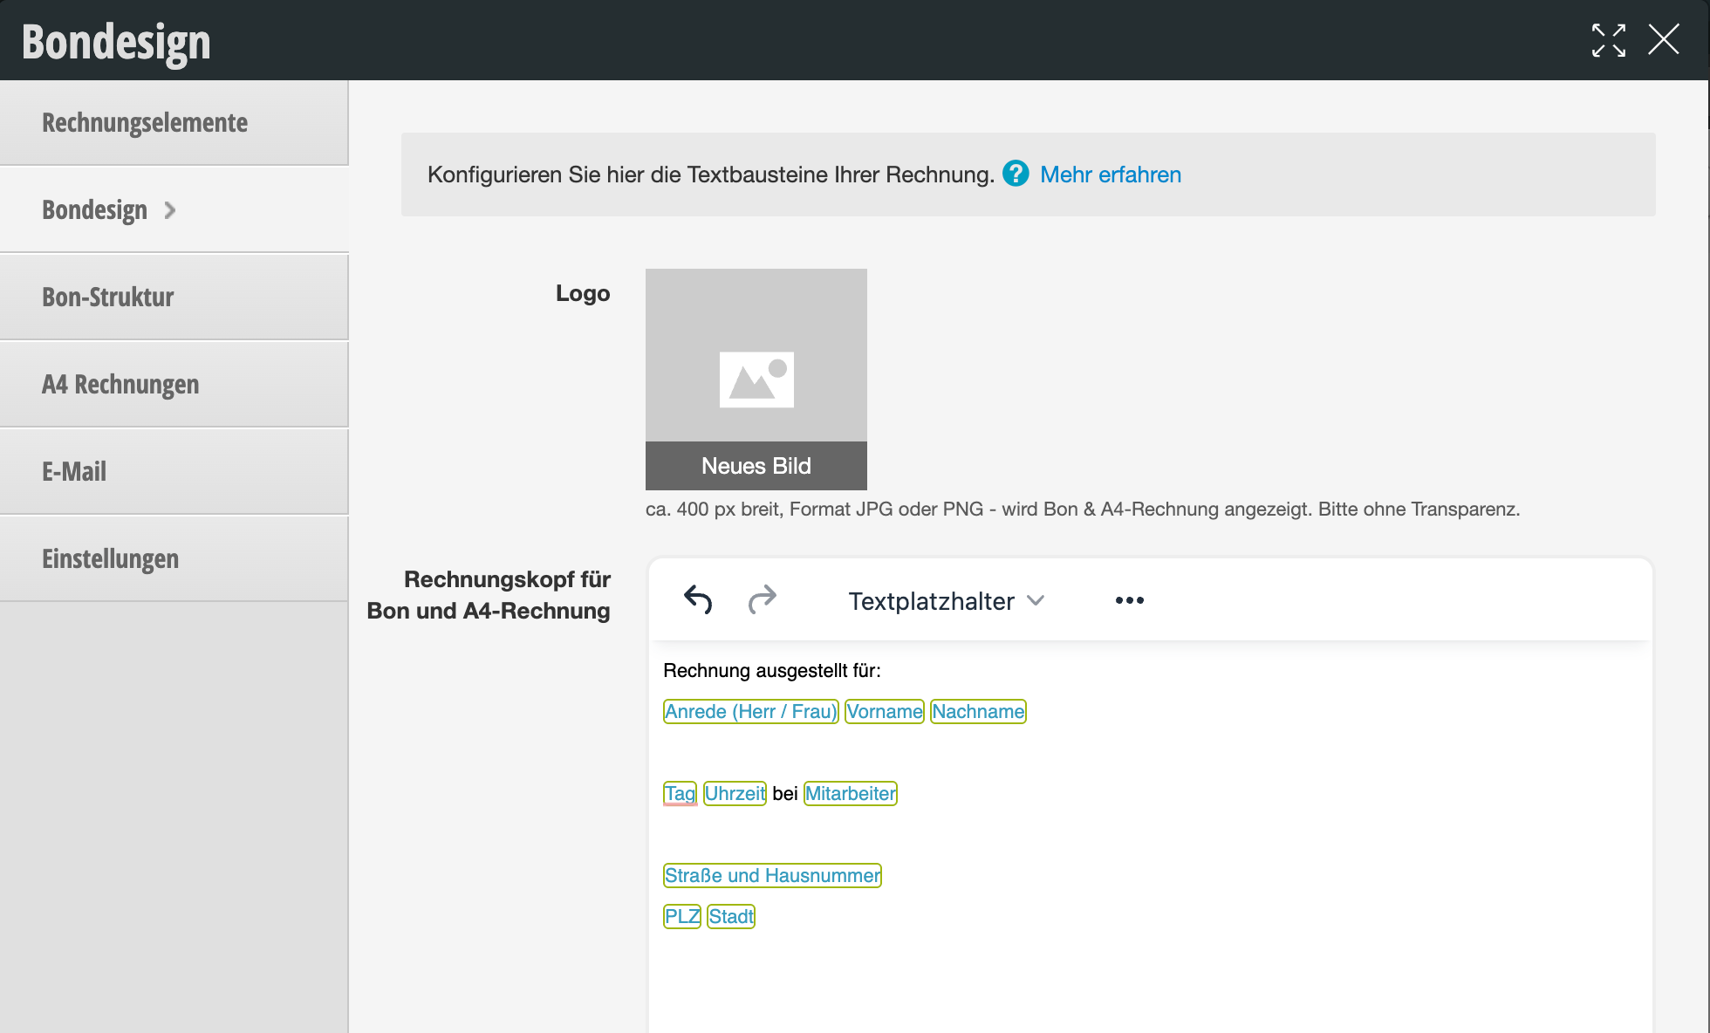Open the Textplatzhalter dropdown

946,601
